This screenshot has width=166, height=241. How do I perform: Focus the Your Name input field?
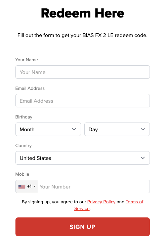(83, 72)
